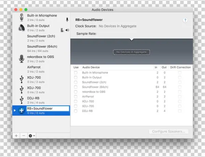Check Use for AirParrot

pos(76,97)
